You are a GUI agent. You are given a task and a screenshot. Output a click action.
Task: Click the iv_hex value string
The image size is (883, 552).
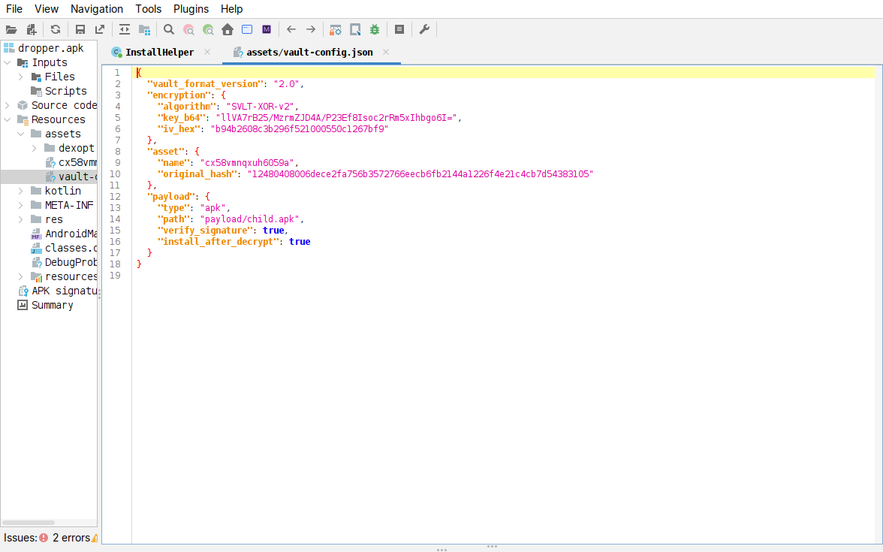coord(300,129)
